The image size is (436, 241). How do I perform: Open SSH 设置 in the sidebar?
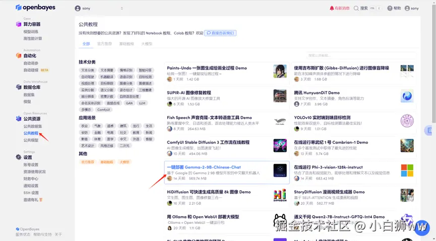tap(31, 193)
